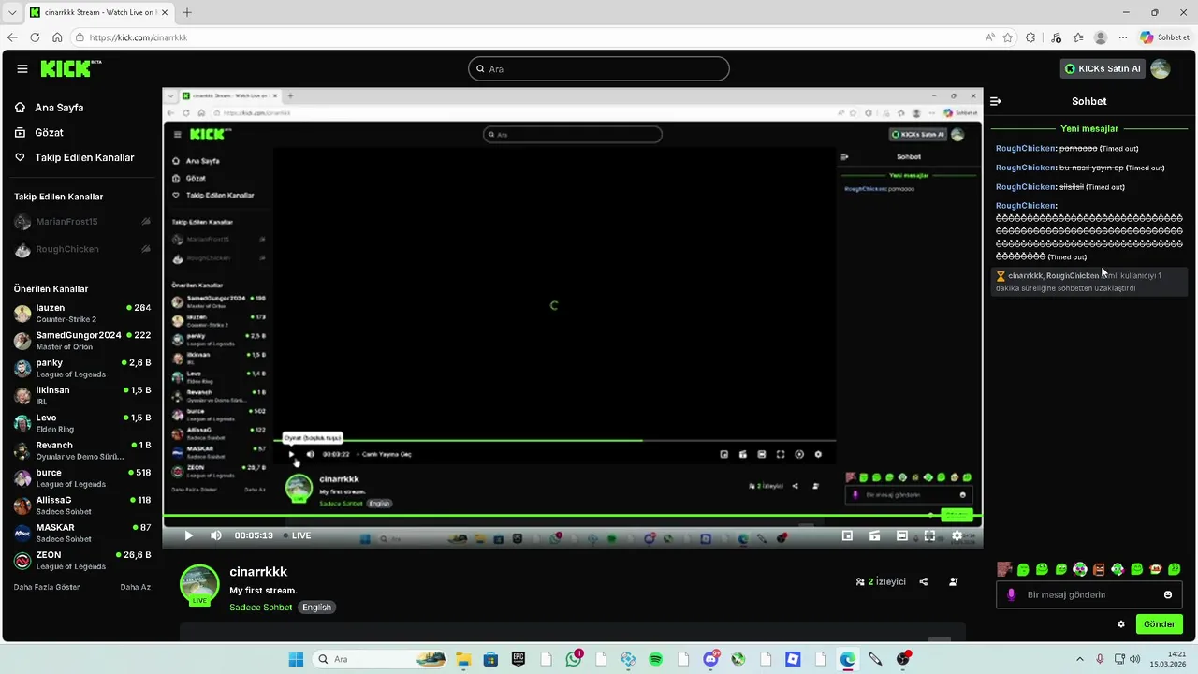Jump to LIVE in the player

tap(297, 535)
